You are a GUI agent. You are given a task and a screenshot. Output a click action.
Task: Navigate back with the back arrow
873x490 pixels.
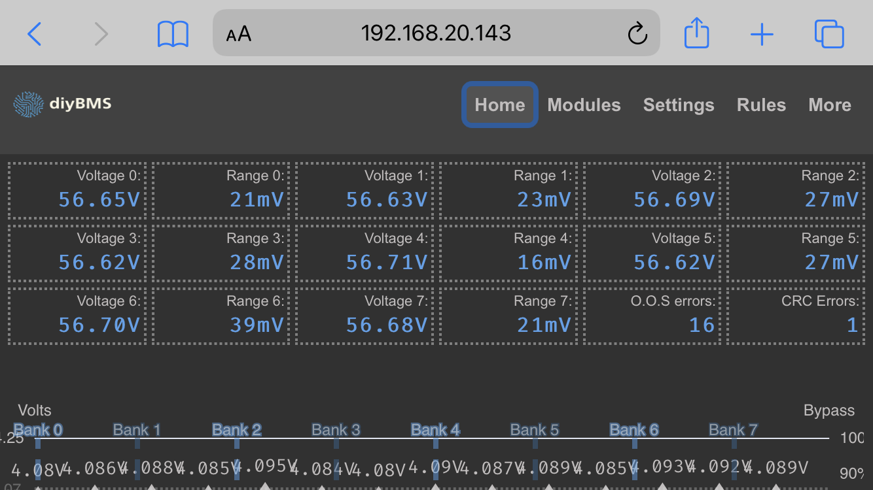34,33
